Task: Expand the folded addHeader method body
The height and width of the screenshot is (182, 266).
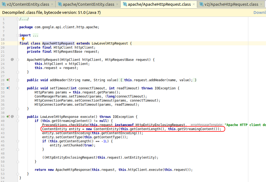Action: pos(18,80)
